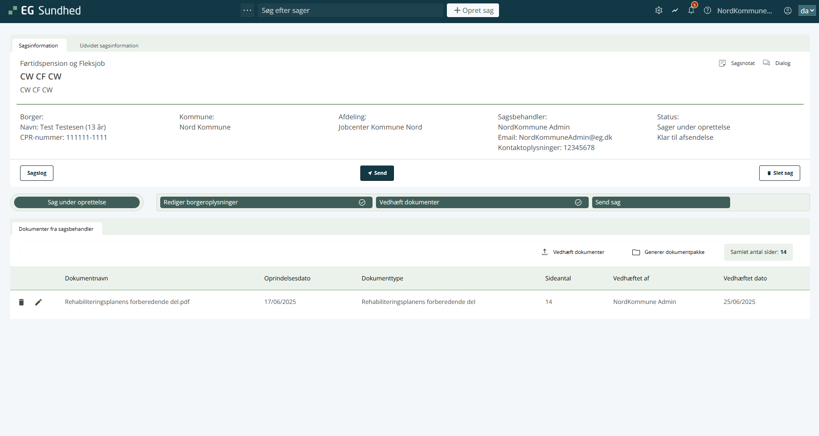Click Opret sag to create case
The height and width of the screenshot is (436, 819).
473,10
